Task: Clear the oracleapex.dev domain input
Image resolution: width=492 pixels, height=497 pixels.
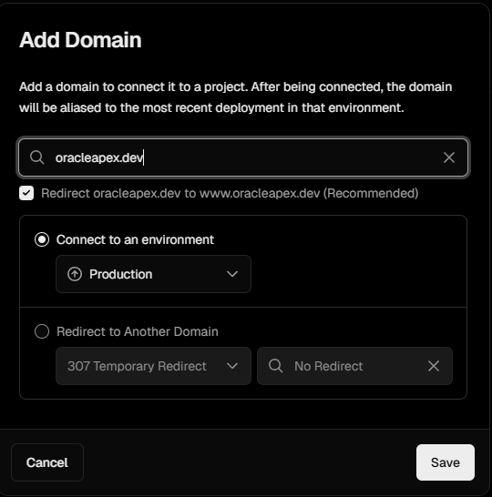Action: pyautogui.click(x=449, y=157)
